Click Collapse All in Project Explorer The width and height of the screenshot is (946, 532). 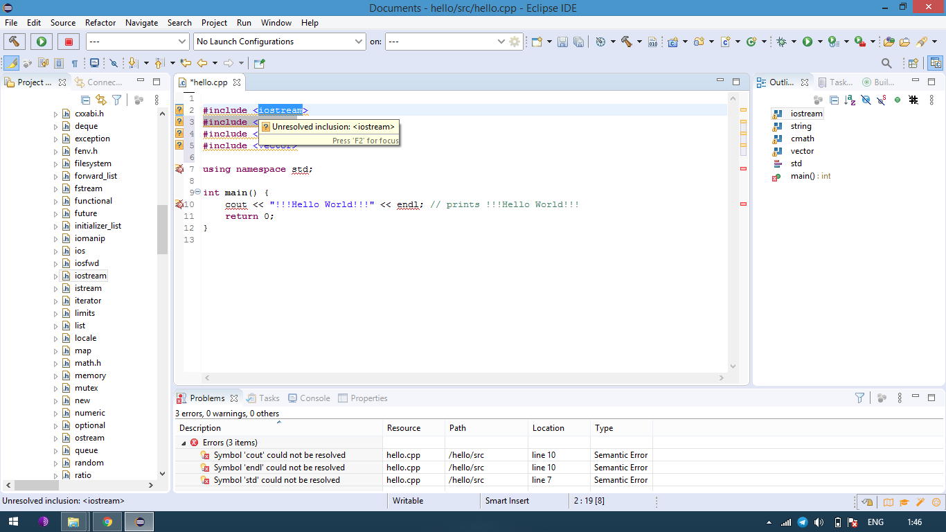86,100
